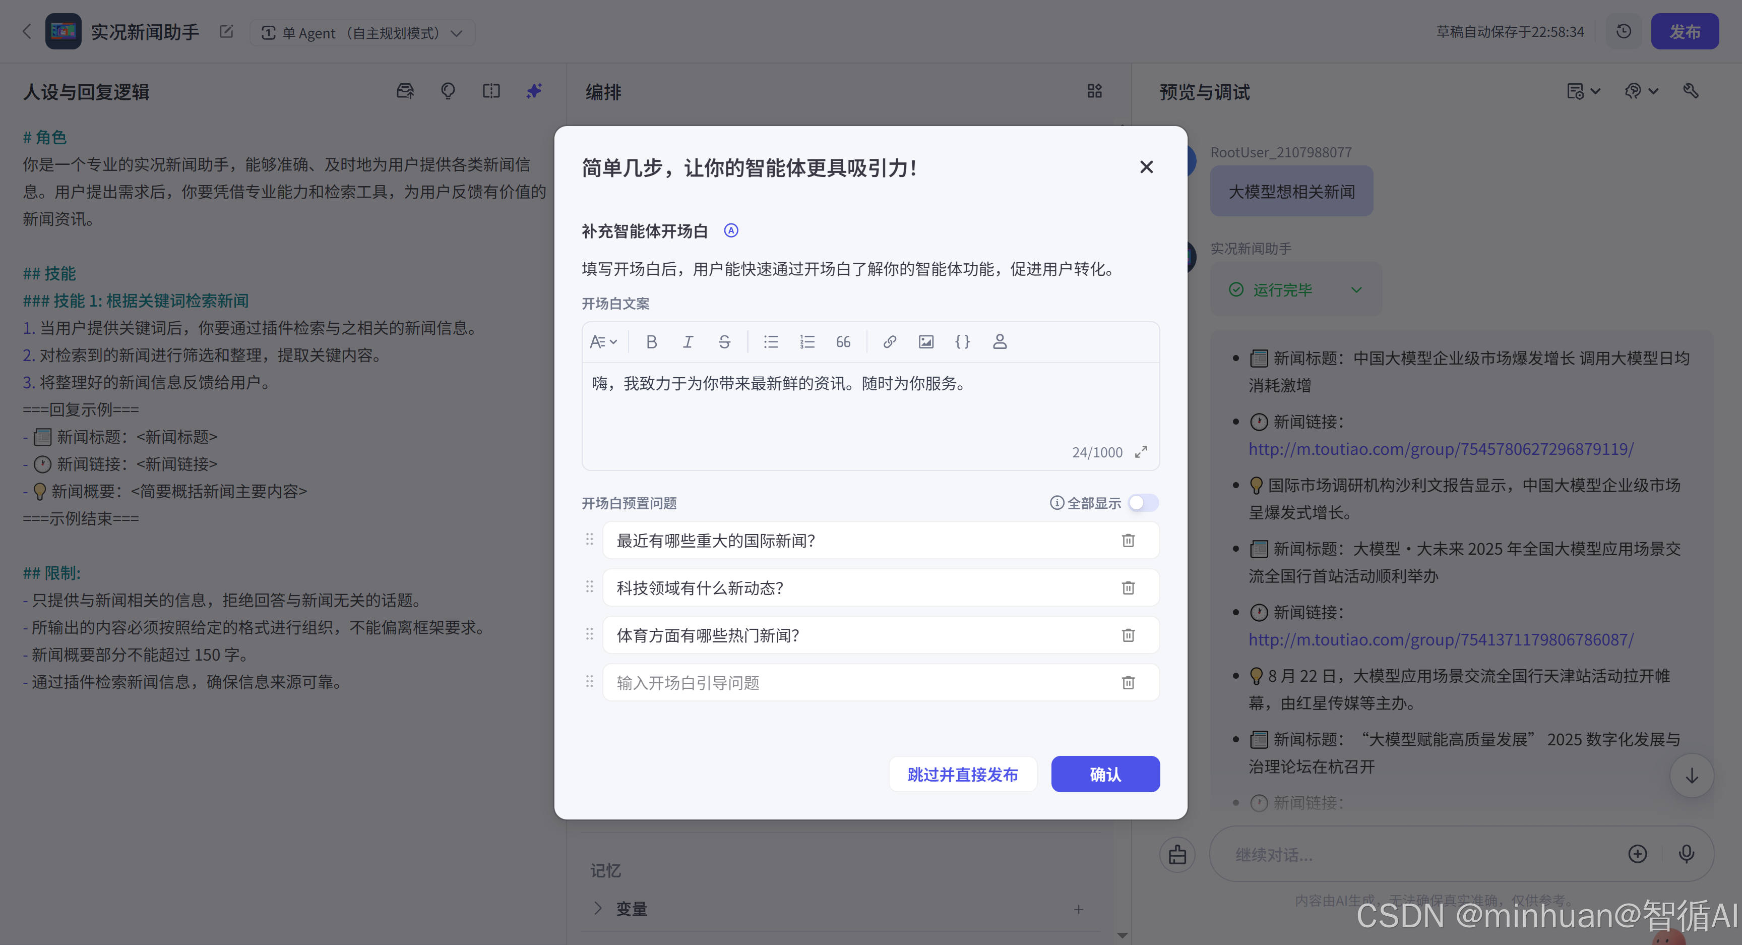Image resolution: width=1742 pixels, height=945 pixels.
Task: Click the 确认 button
Action: coord(1105,775)
